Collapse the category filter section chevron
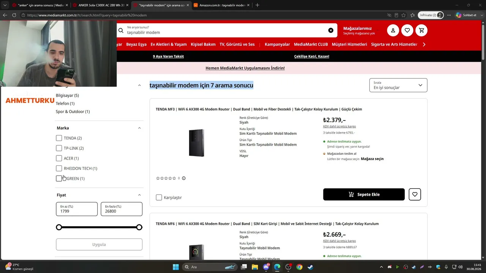Viewport: 486px width, 273px height. coord(139,85)
